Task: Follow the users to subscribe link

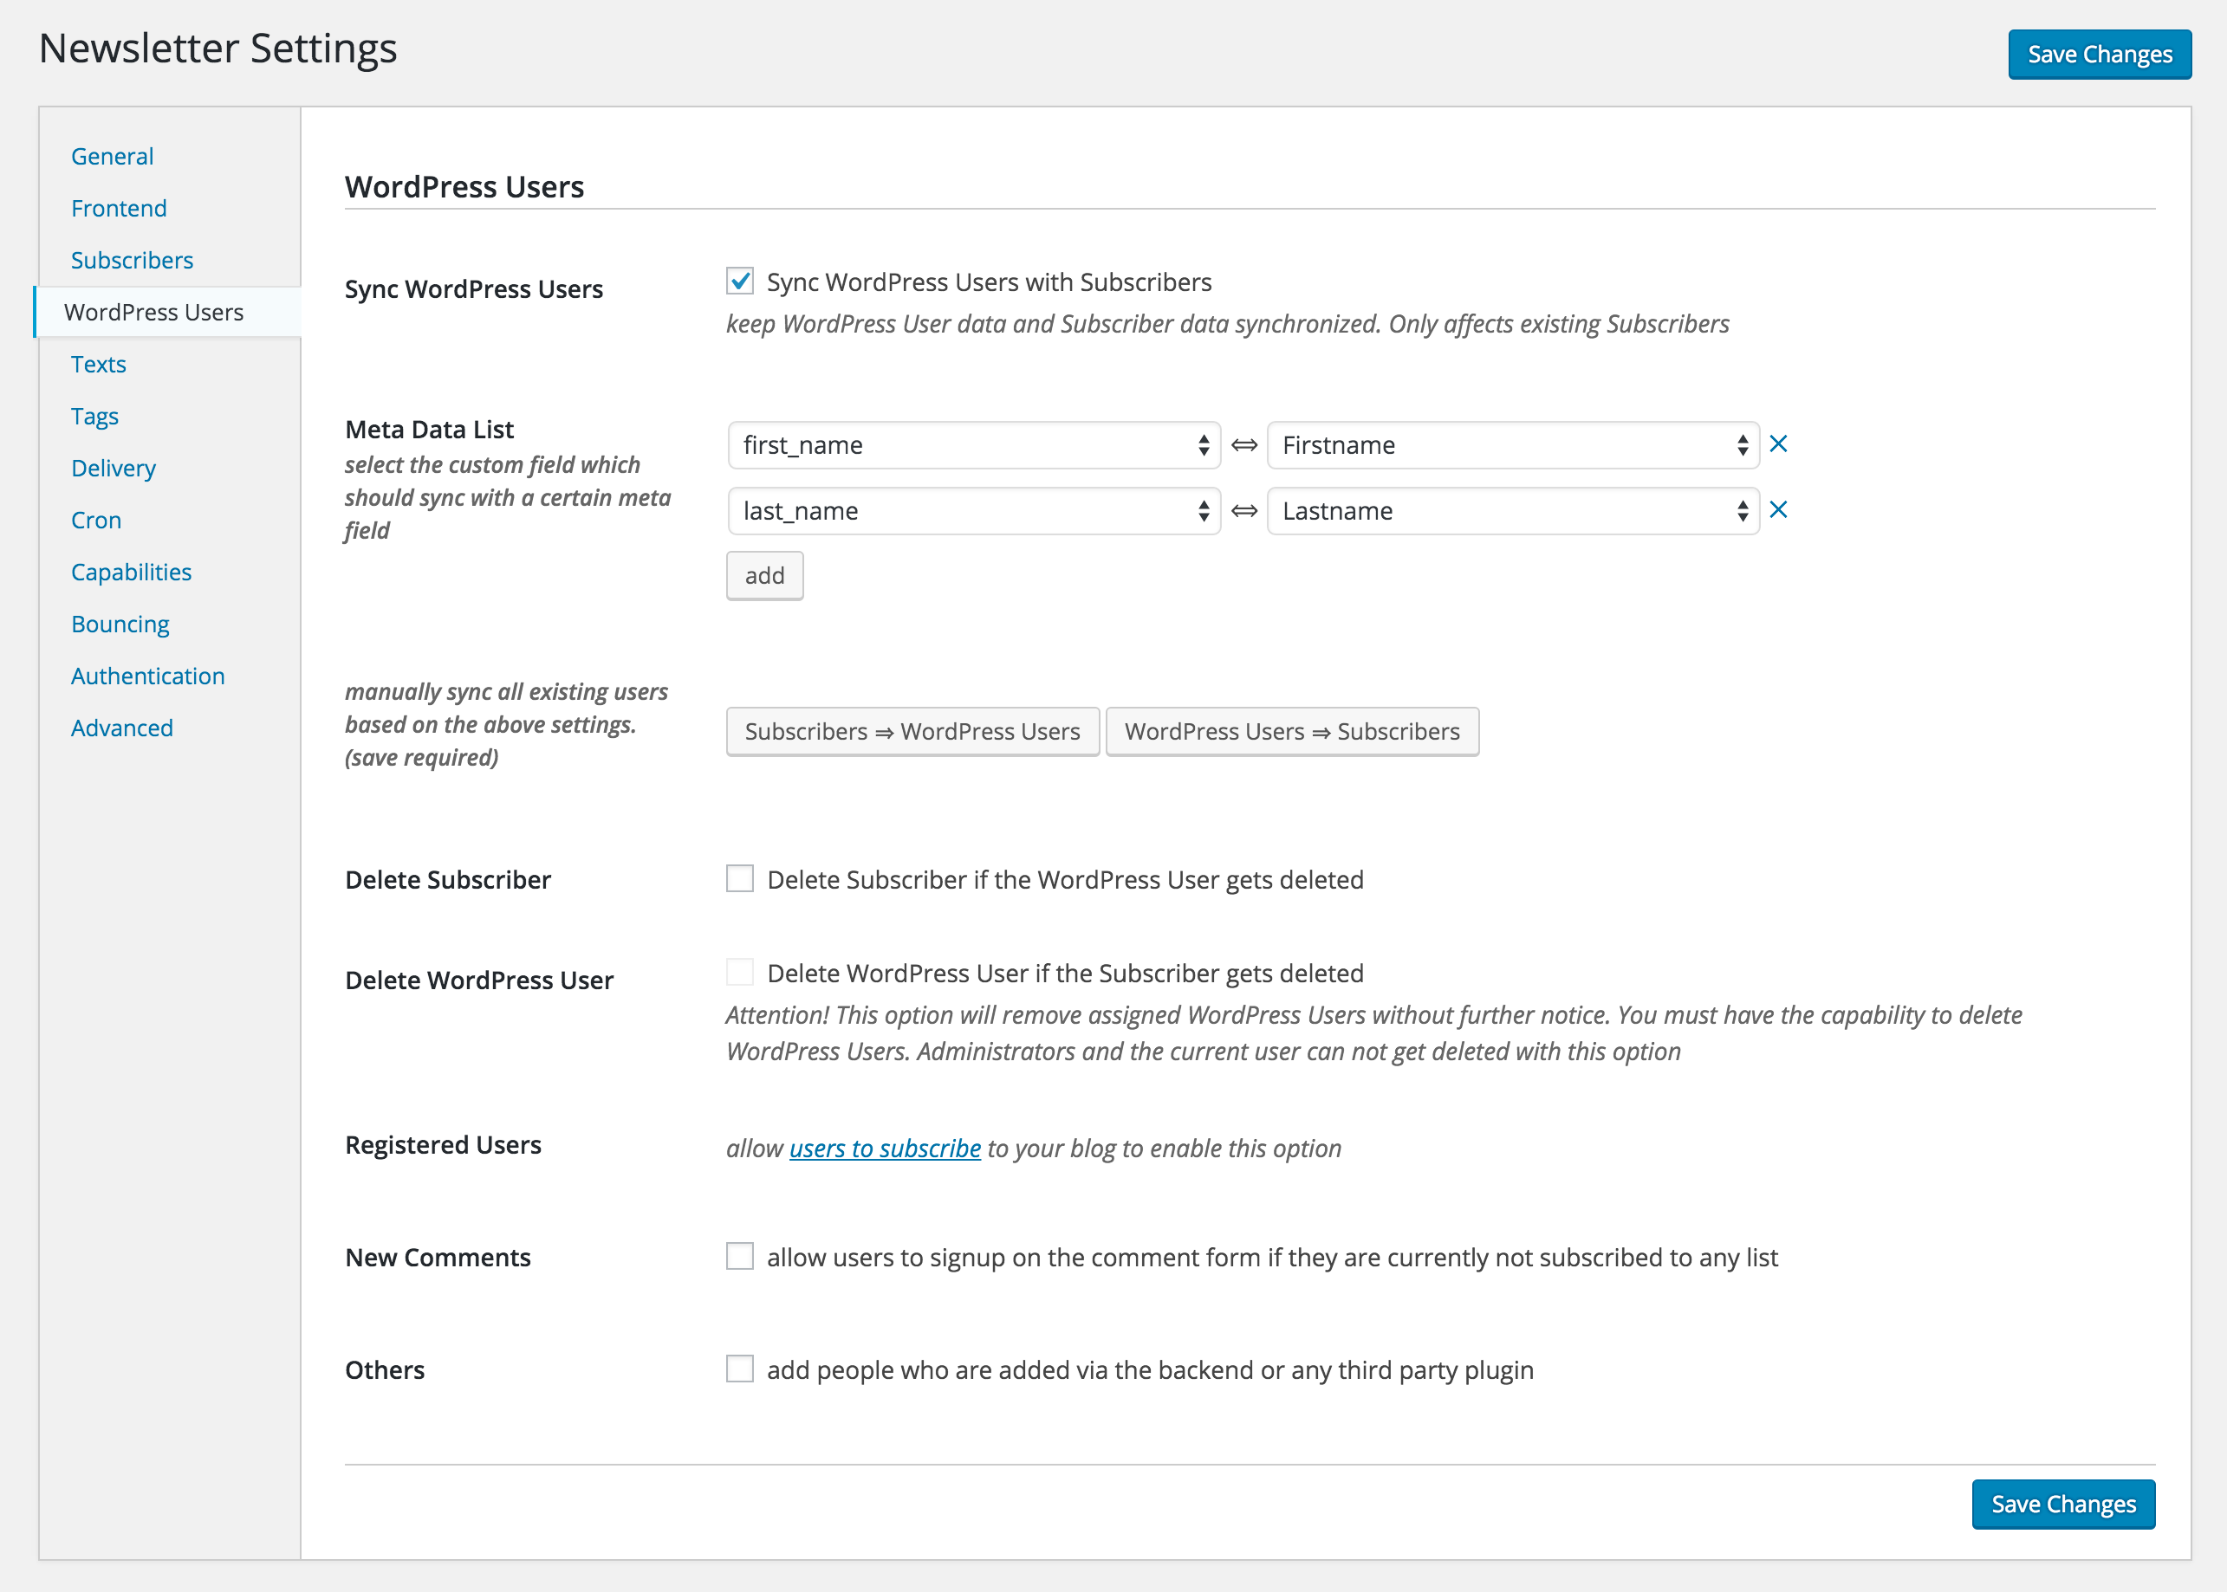Action: [x=885, y=1148]
